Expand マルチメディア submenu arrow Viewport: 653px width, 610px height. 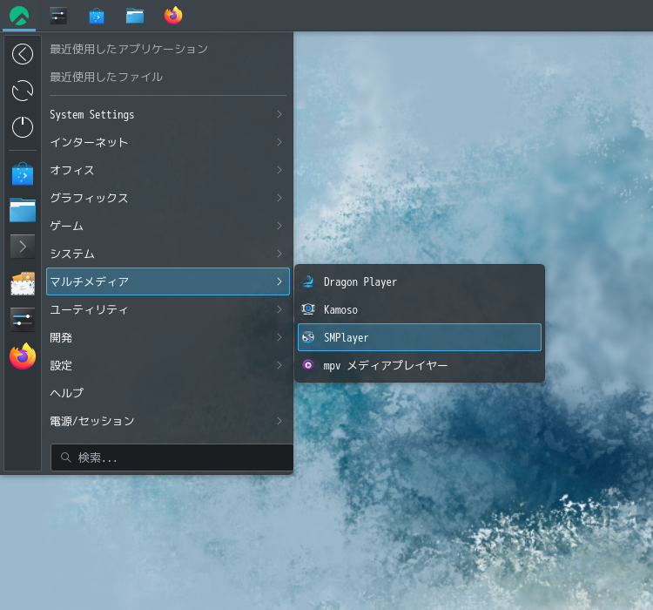[x=279, y=281]
